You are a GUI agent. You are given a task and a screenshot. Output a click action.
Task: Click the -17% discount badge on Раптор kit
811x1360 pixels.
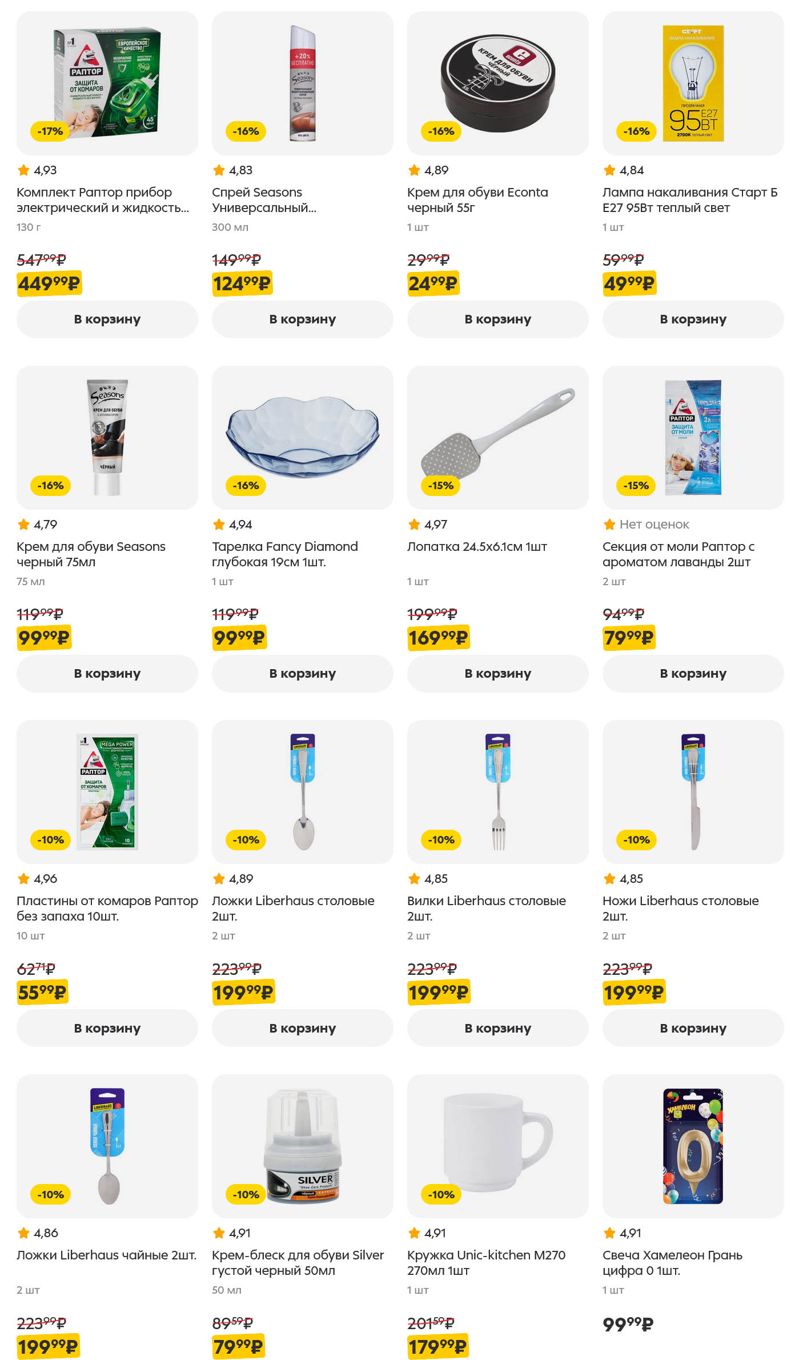pyautogui.click(x=50, y=131)
